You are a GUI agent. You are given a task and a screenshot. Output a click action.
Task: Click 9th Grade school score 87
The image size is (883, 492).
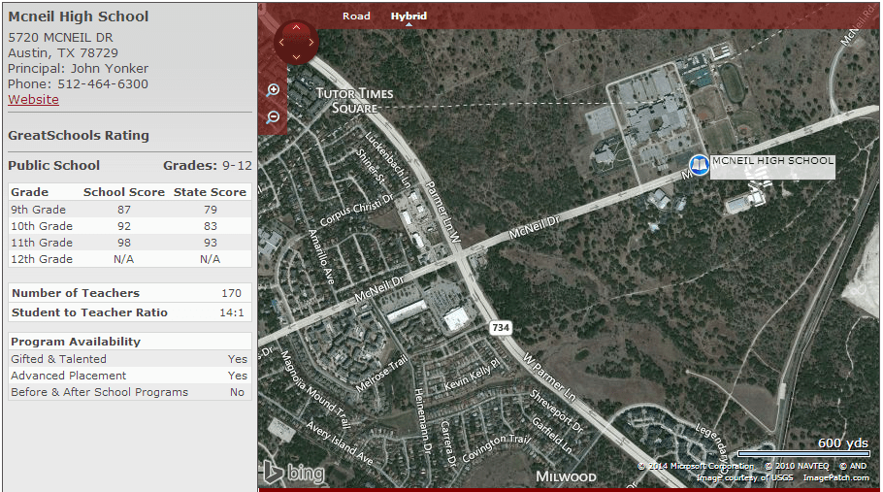124,210
